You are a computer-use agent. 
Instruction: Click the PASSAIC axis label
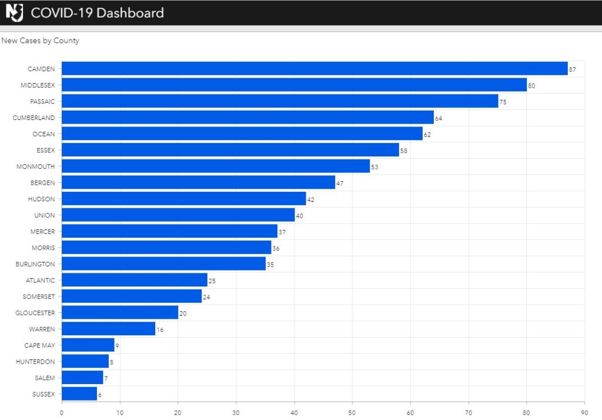[x=42, y=101]
